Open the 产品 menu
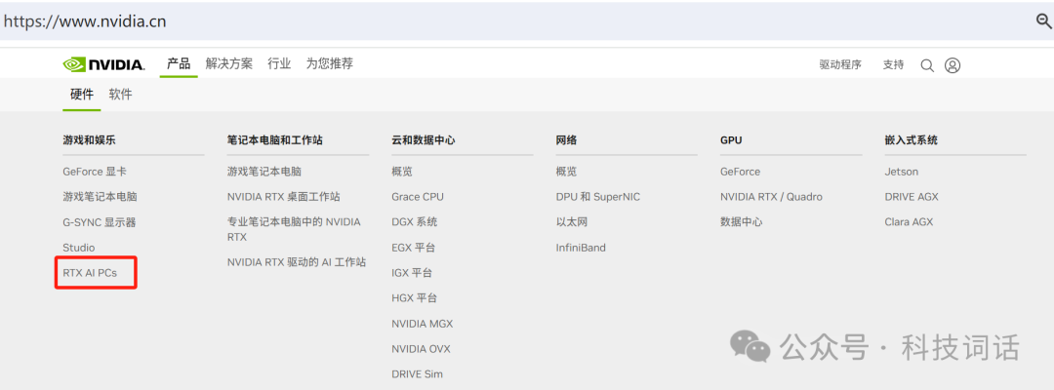The height and width of the screenshot is (390, 1054). pyautogui.click(x=179, y=63)
